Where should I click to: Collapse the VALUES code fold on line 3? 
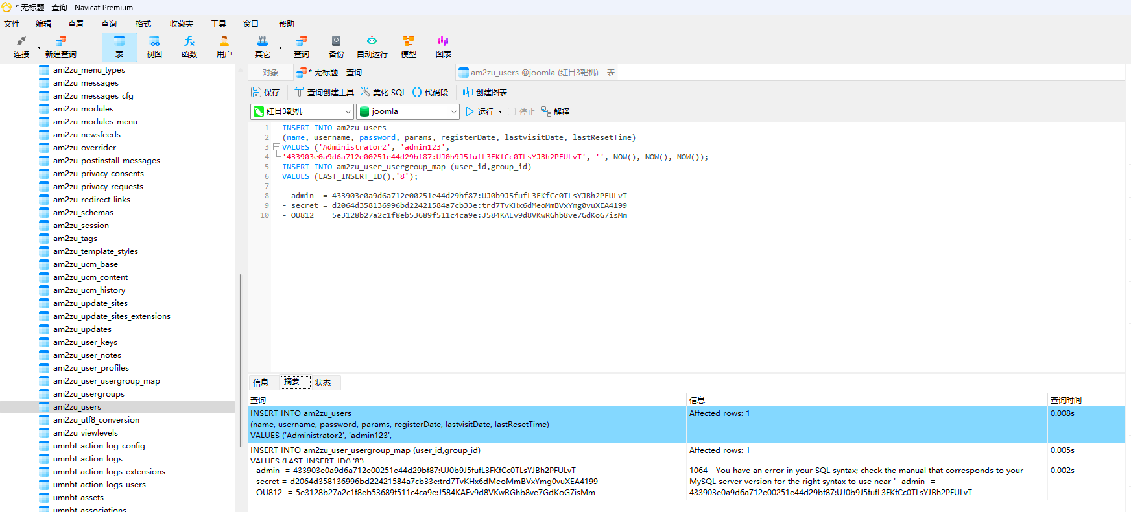276,147
